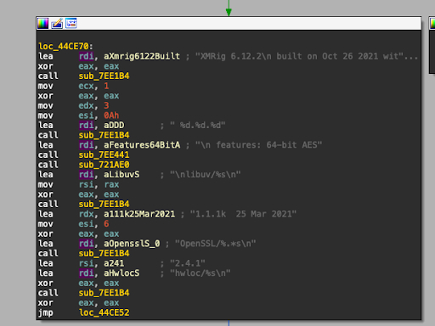Click the rdx register operand

point(86,214)
